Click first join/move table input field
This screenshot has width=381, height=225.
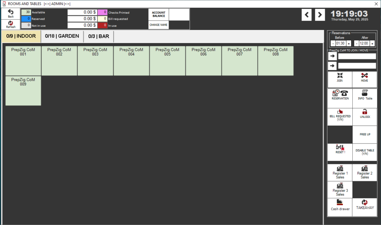click(x=357, y=56)
